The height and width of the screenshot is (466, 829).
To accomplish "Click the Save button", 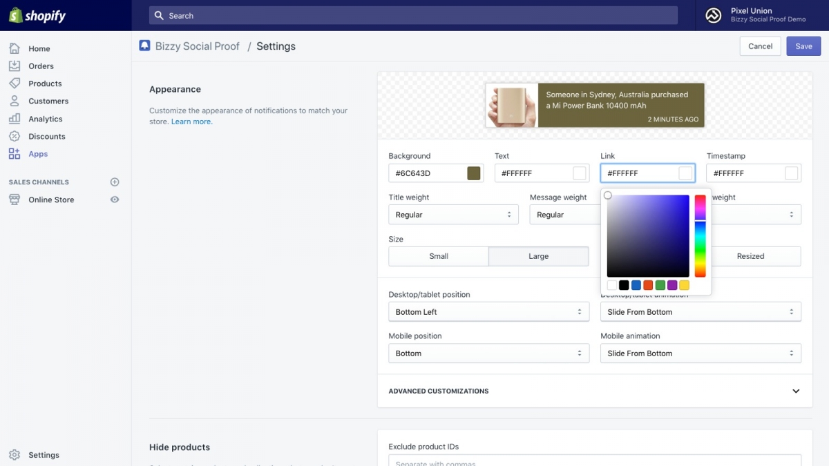I will coord(803,46).
